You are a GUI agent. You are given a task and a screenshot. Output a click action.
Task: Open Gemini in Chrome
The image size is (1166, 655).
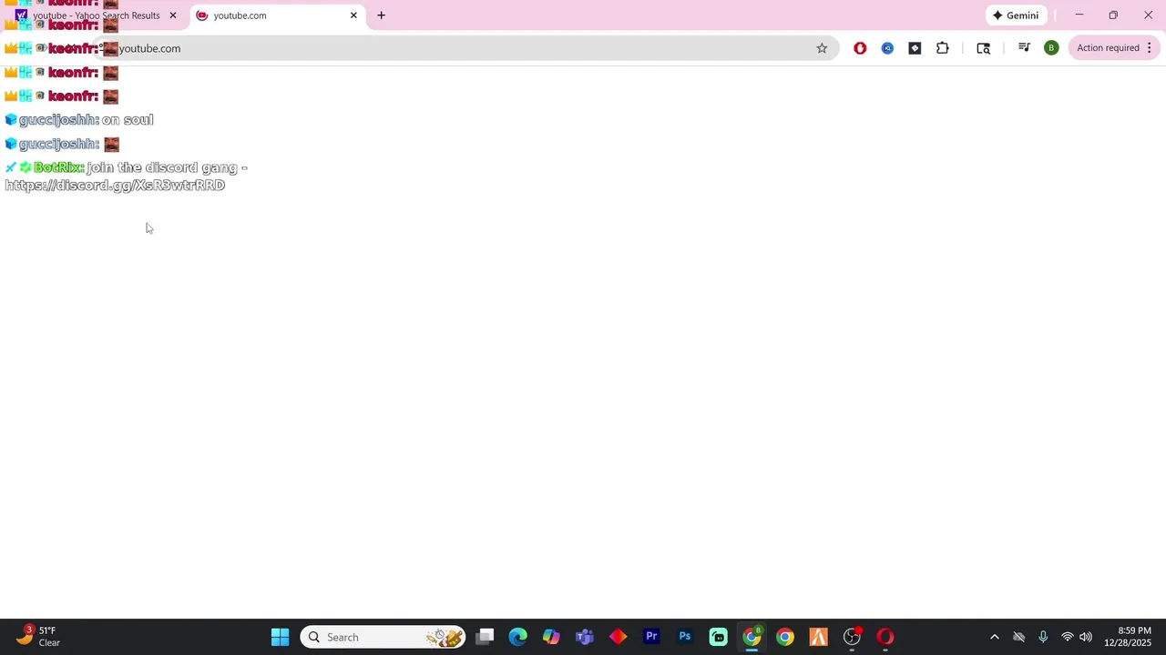[x=1016, y=15]
